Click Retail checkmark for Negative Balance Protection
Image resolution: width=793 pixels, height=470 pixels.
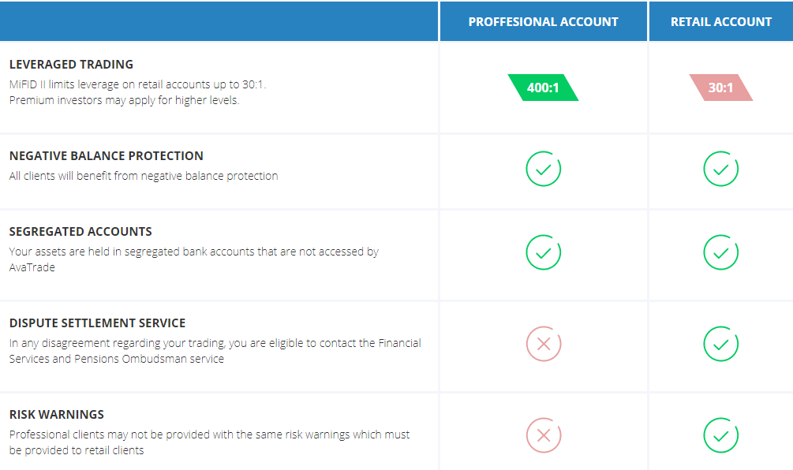pyautogui.click(x=720, y=169)
